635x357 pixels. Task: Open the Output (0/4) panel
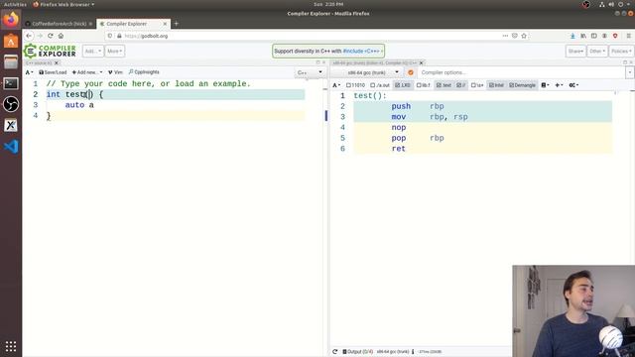click(358, 352)
